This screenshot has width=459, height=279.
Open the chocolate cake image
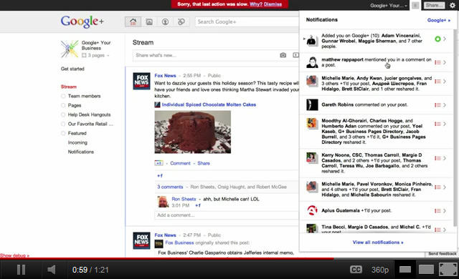pos(193,132)
